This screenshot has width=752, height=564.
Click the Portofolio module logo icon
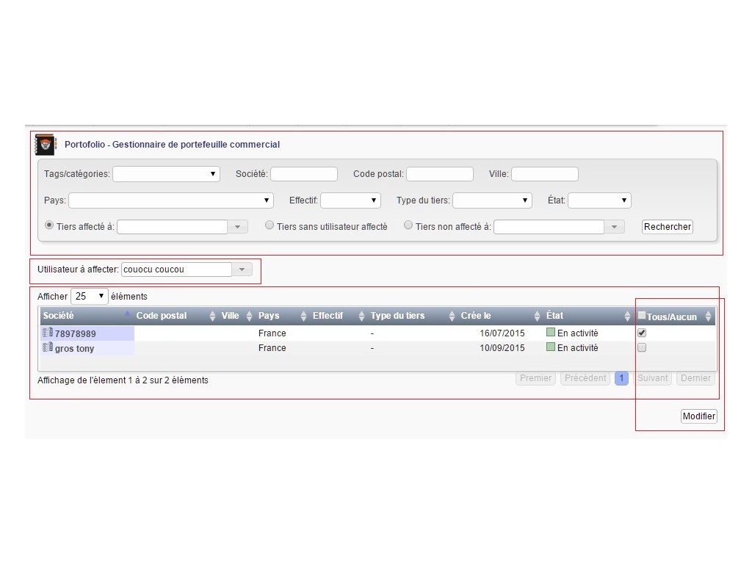(45, 145)
